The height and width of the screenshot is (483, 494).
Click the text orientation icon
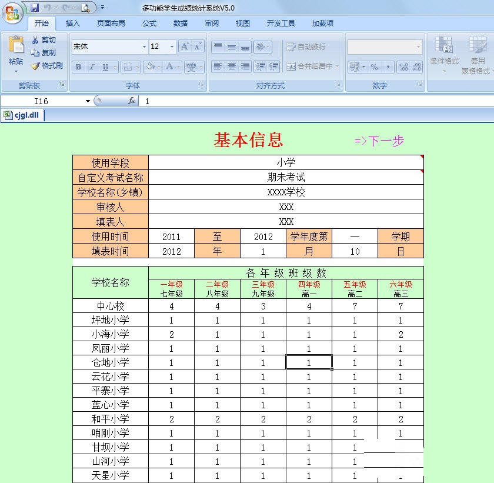pyautogui.click(x=261, y=46)
